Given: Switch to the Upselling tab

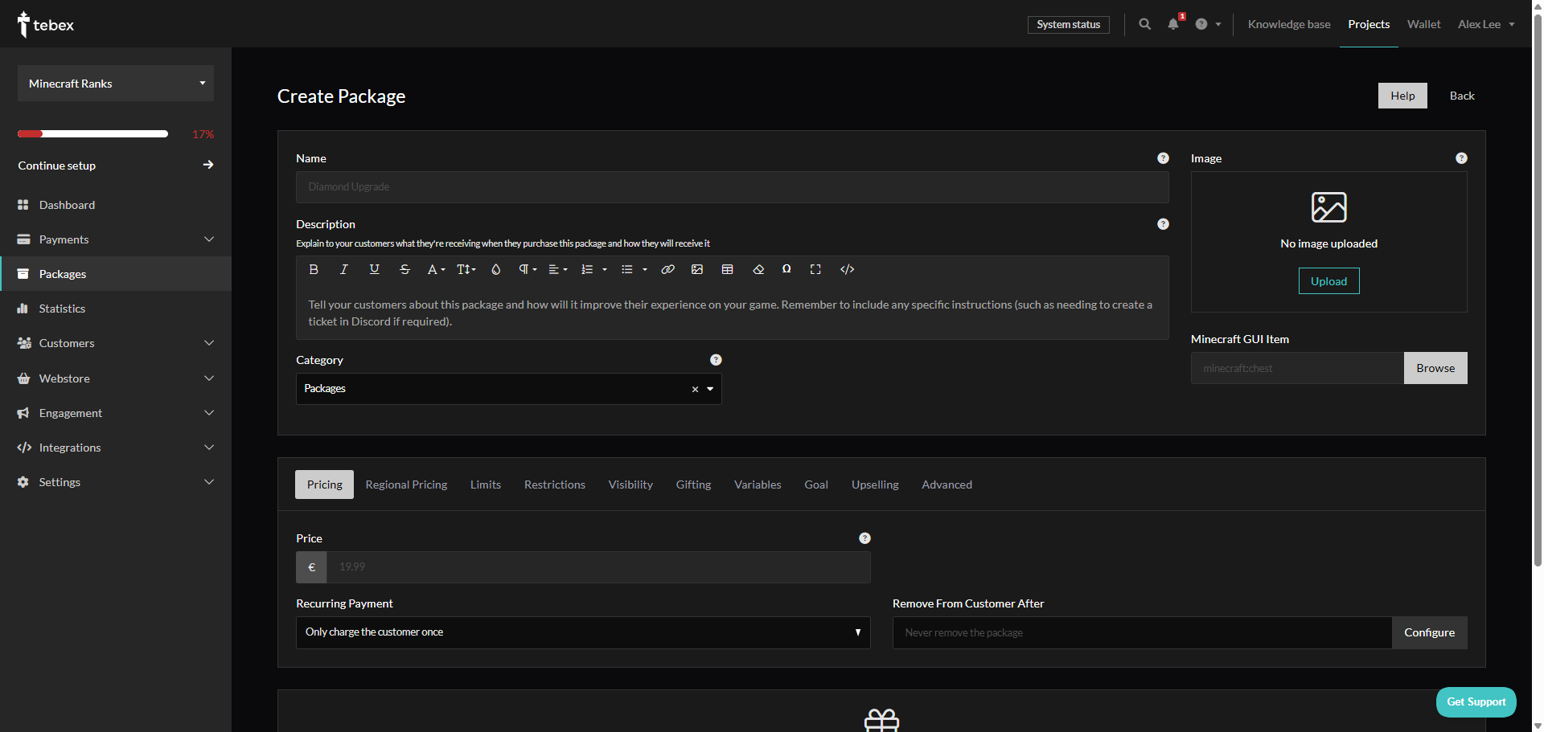Looking at the screenshot, I should [875, 485].
